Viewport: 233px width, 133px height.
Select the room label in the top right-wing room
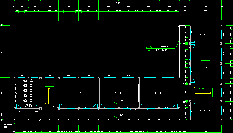point(205,35)
